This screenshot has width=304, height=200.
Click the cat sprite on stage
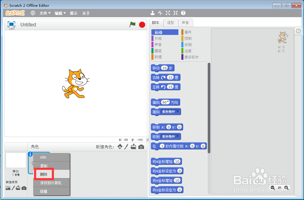tap(76, 84)
